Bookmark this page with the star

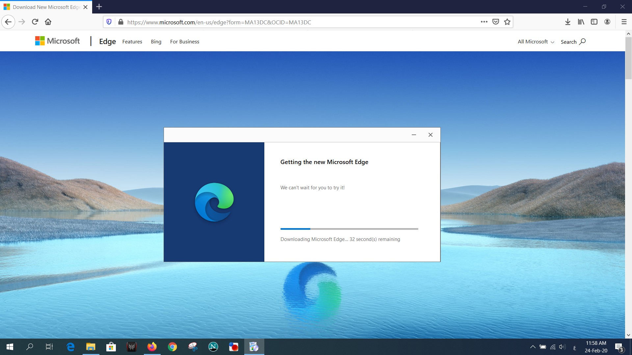click(x=507, y=22)
